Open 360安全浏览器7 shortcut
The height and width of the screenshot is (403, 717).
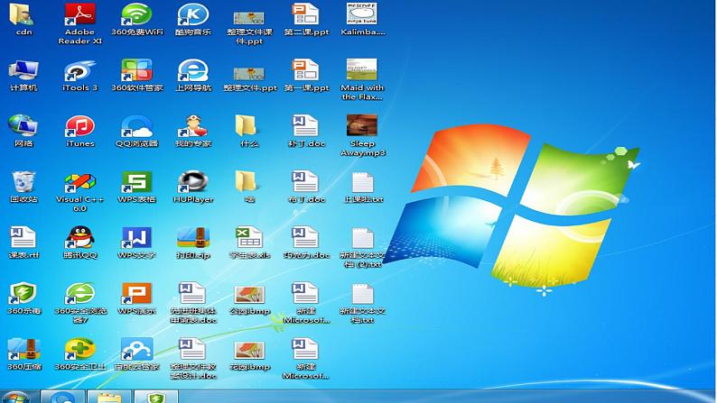coord(79,303)
